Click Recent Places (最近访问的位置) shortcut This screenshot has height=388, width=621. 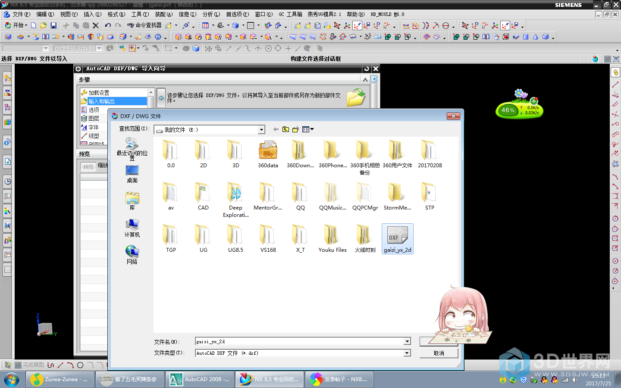click(132, 149)
